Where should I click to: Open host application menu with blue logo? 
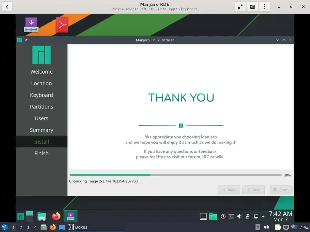tap(5, 227)
